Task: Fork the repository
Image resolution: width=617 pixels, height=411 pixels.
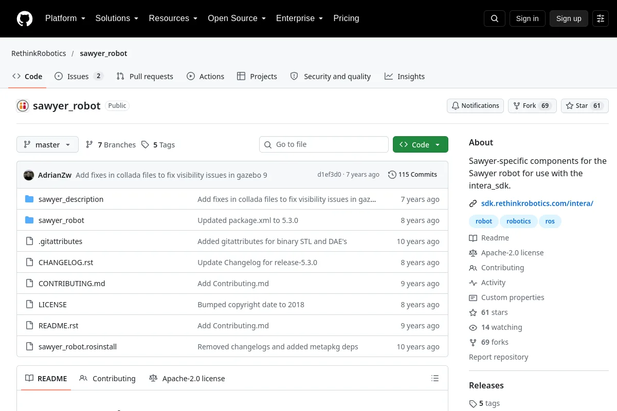Action: click(x=532, y=106)
